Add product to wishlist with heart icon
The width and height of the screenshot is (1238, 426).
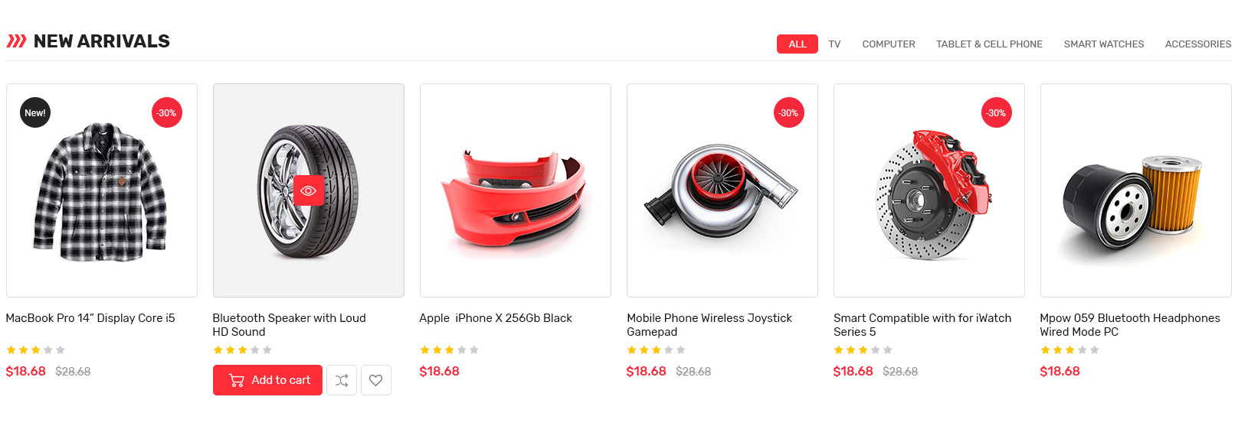(375, 380)
